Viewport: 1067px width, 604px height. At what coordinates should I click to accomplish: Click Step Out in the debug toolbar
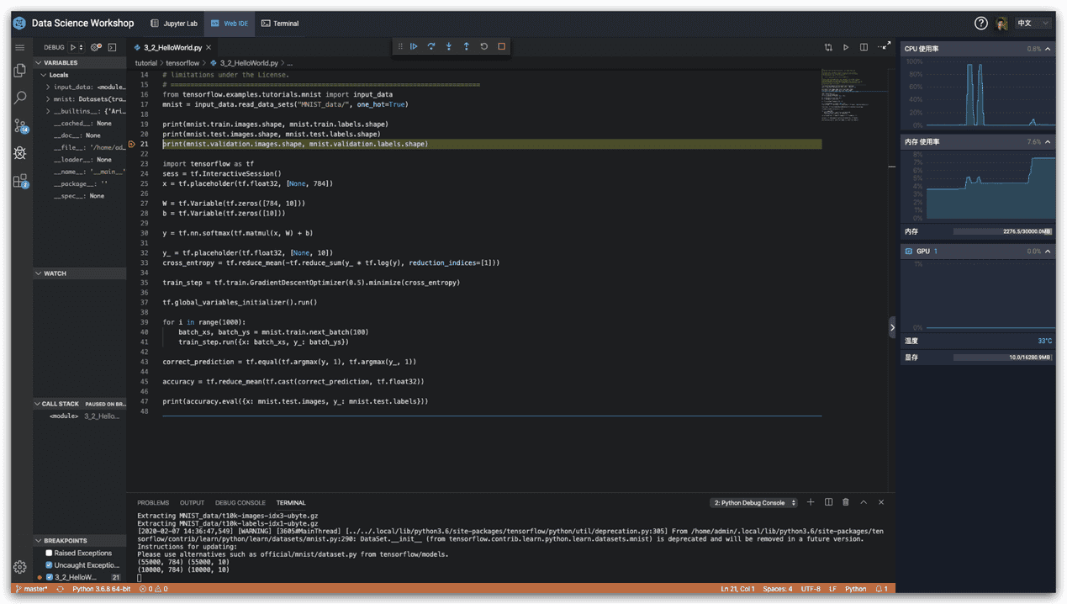[x=467, y=46]
